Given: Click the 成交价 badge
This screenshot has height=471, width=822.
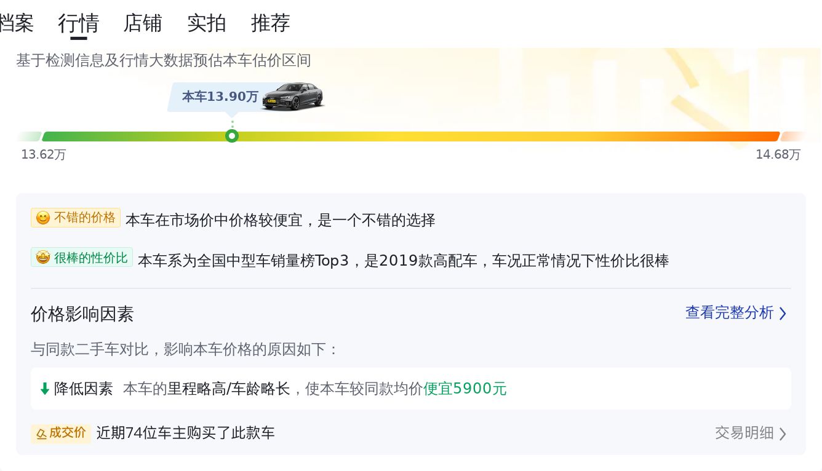Looking at the screenshot, I should [x=61, y=433].
